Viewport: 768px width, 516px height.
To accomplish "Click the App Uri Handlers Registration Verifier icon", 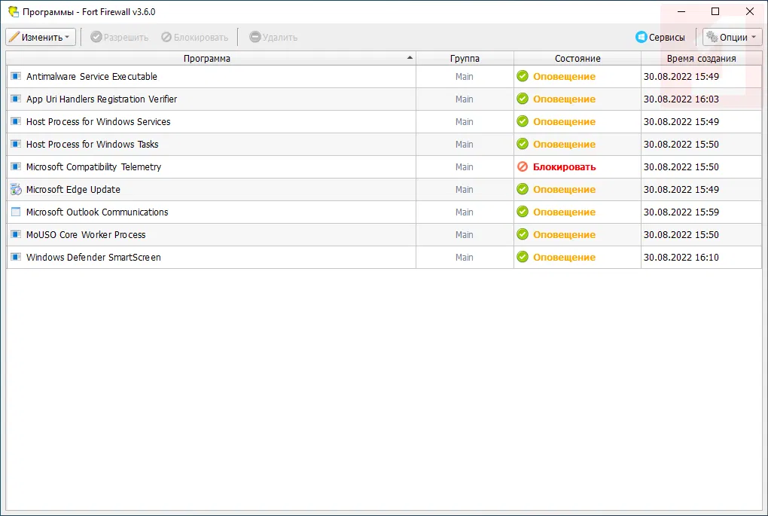I will point(16,99).
